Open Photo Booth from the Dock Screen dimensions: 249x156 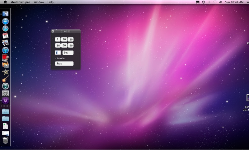[5, 57]
